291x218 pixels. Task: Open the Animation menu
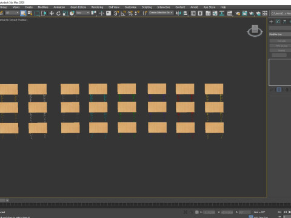click(59, 7)
